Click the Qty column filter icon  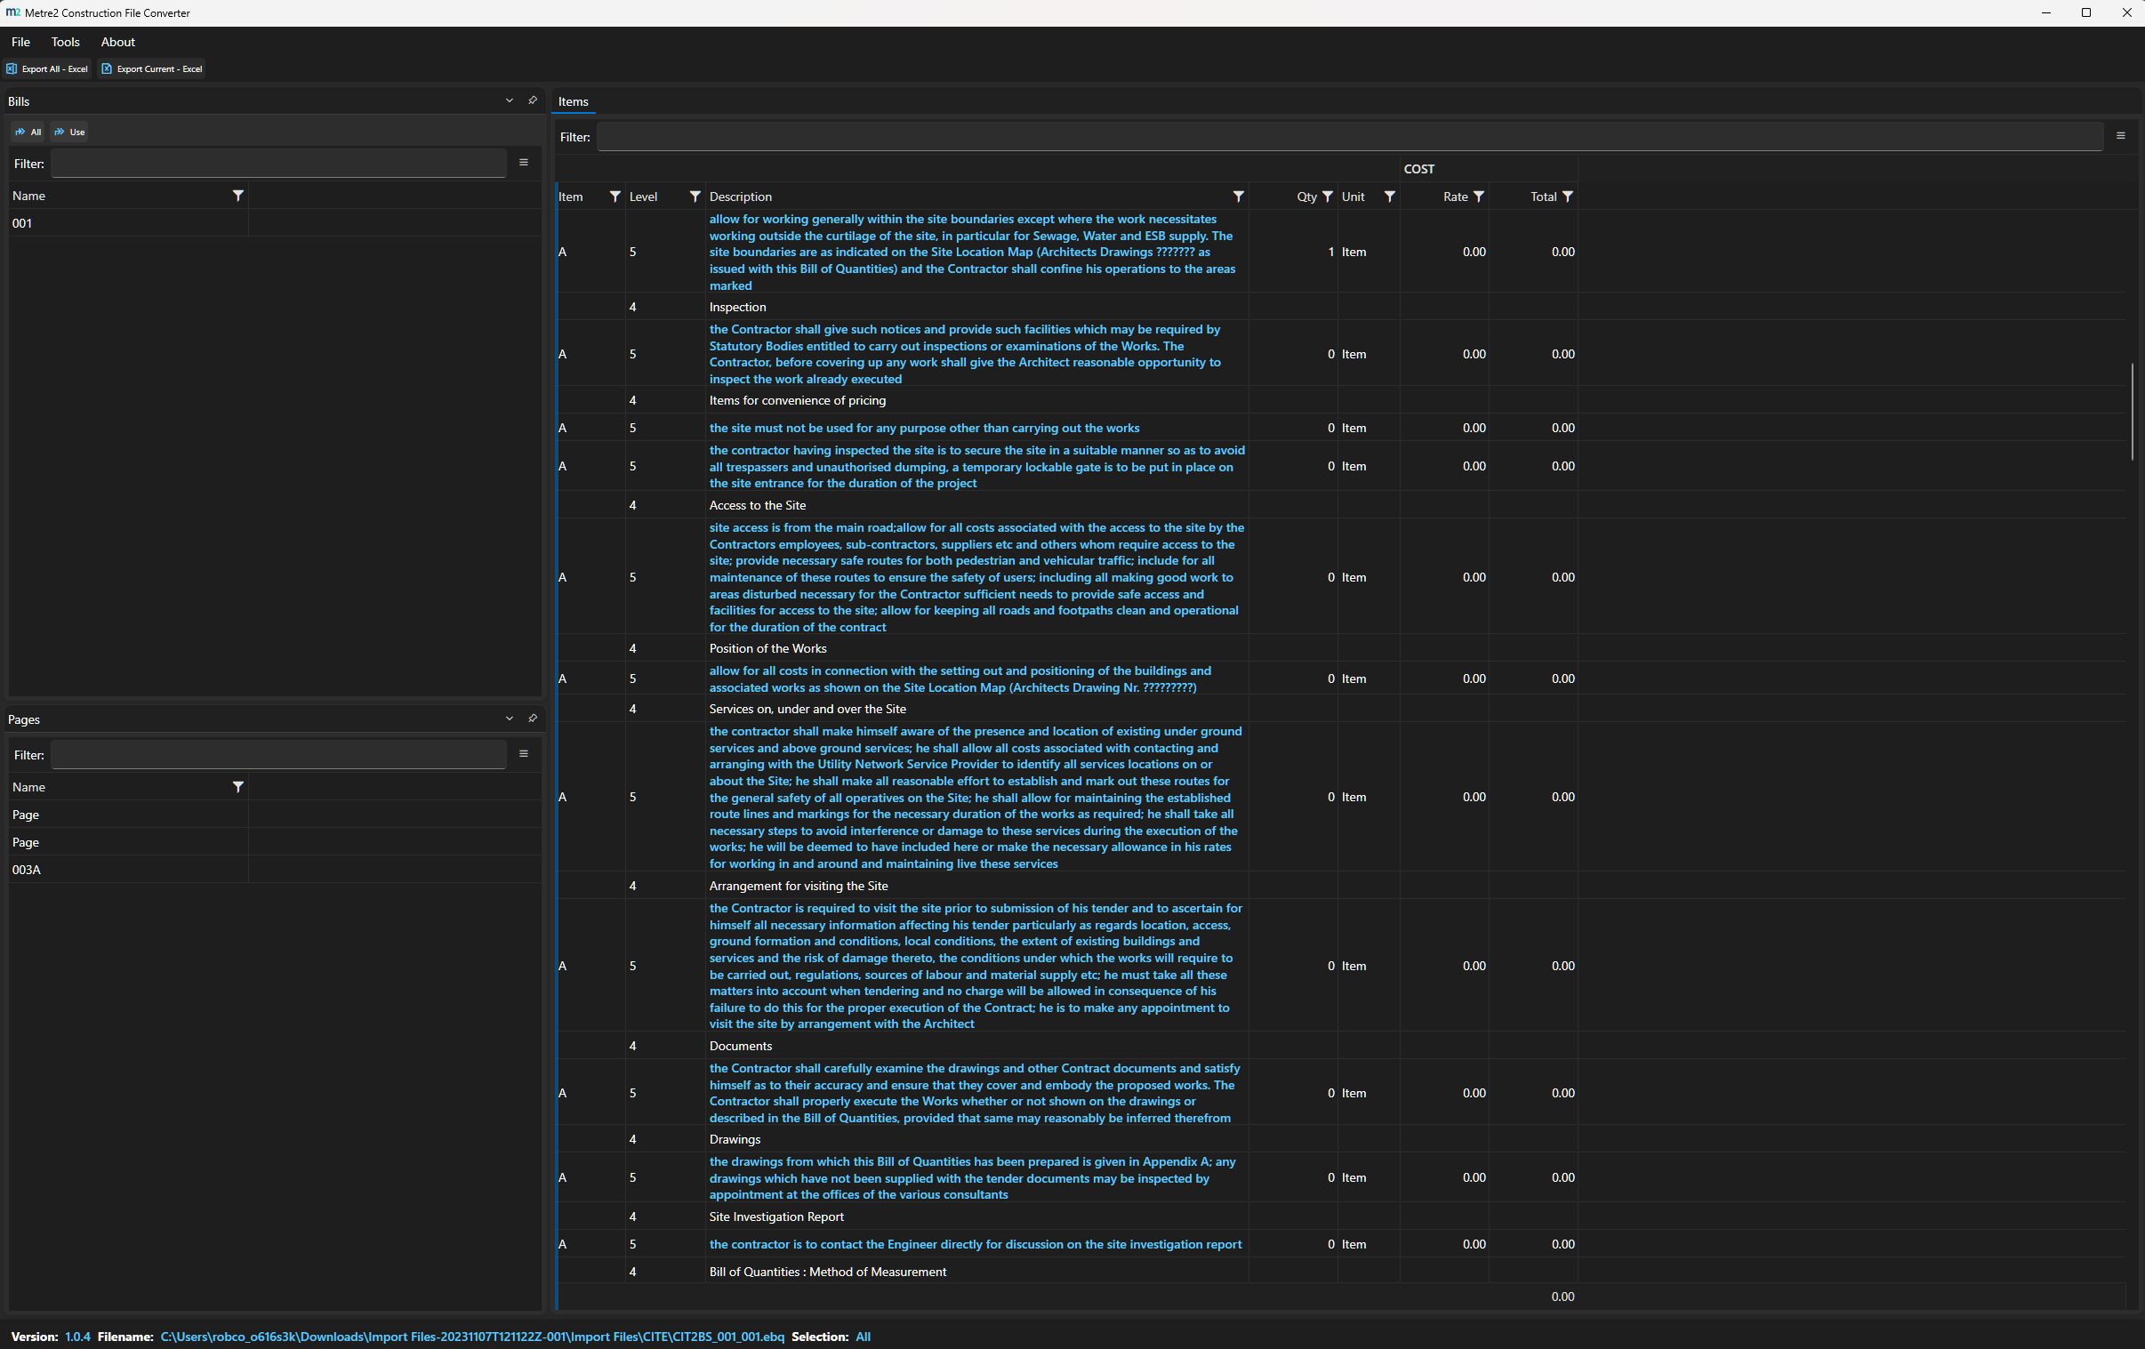coord(1327,197)
